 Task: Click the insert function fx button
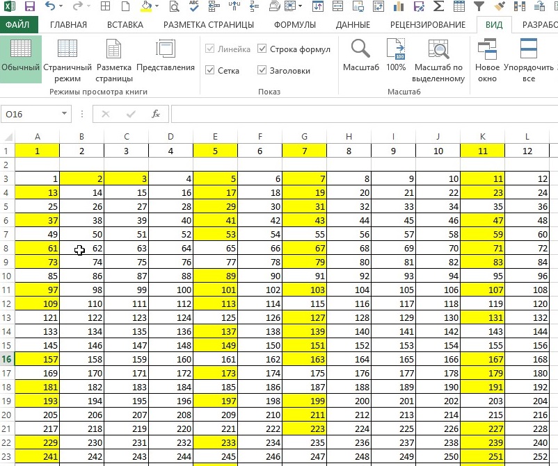pos(156,114)
